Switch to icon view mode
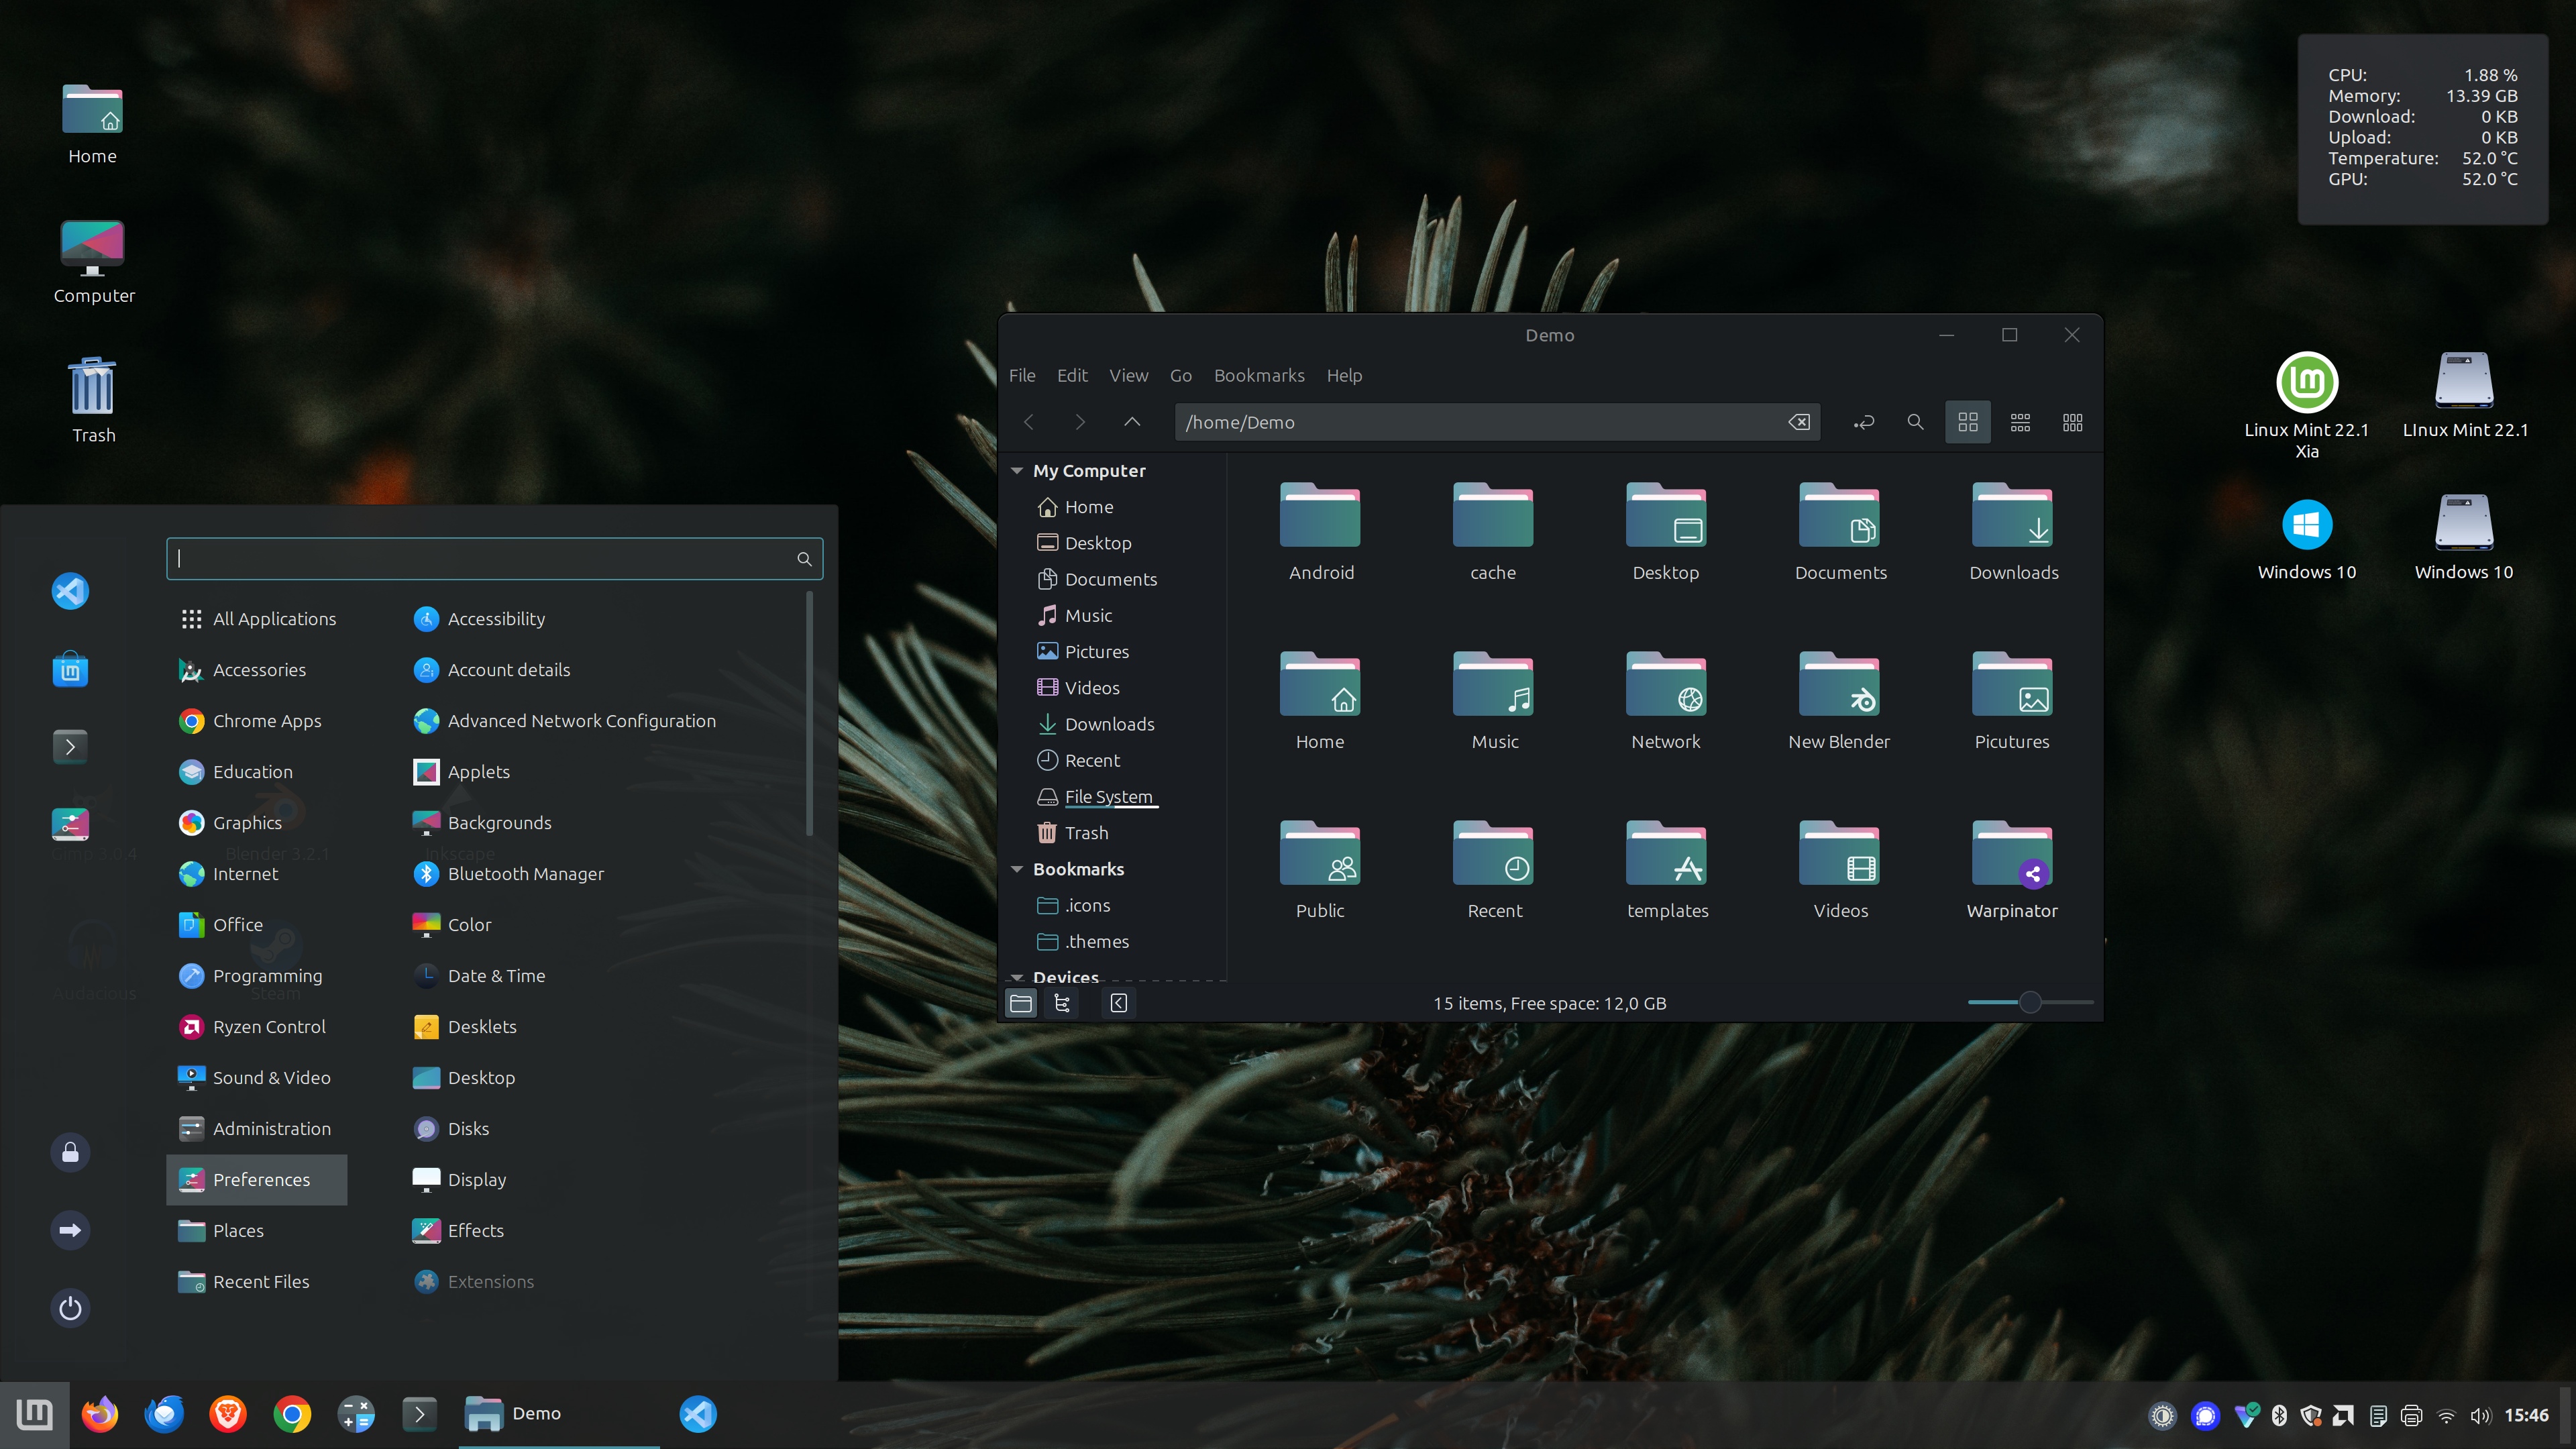Screen dimensions: 2576x1449 coord(1968,422)
